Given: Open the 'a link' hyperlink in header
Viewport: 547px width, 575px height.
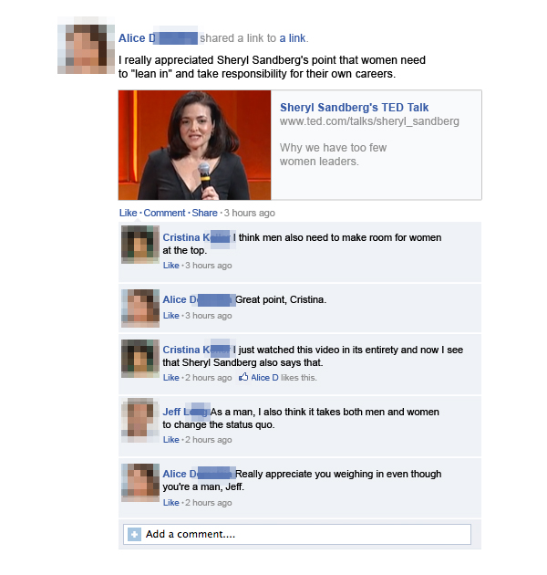Looking at the screenshot, I should [293, 38].
